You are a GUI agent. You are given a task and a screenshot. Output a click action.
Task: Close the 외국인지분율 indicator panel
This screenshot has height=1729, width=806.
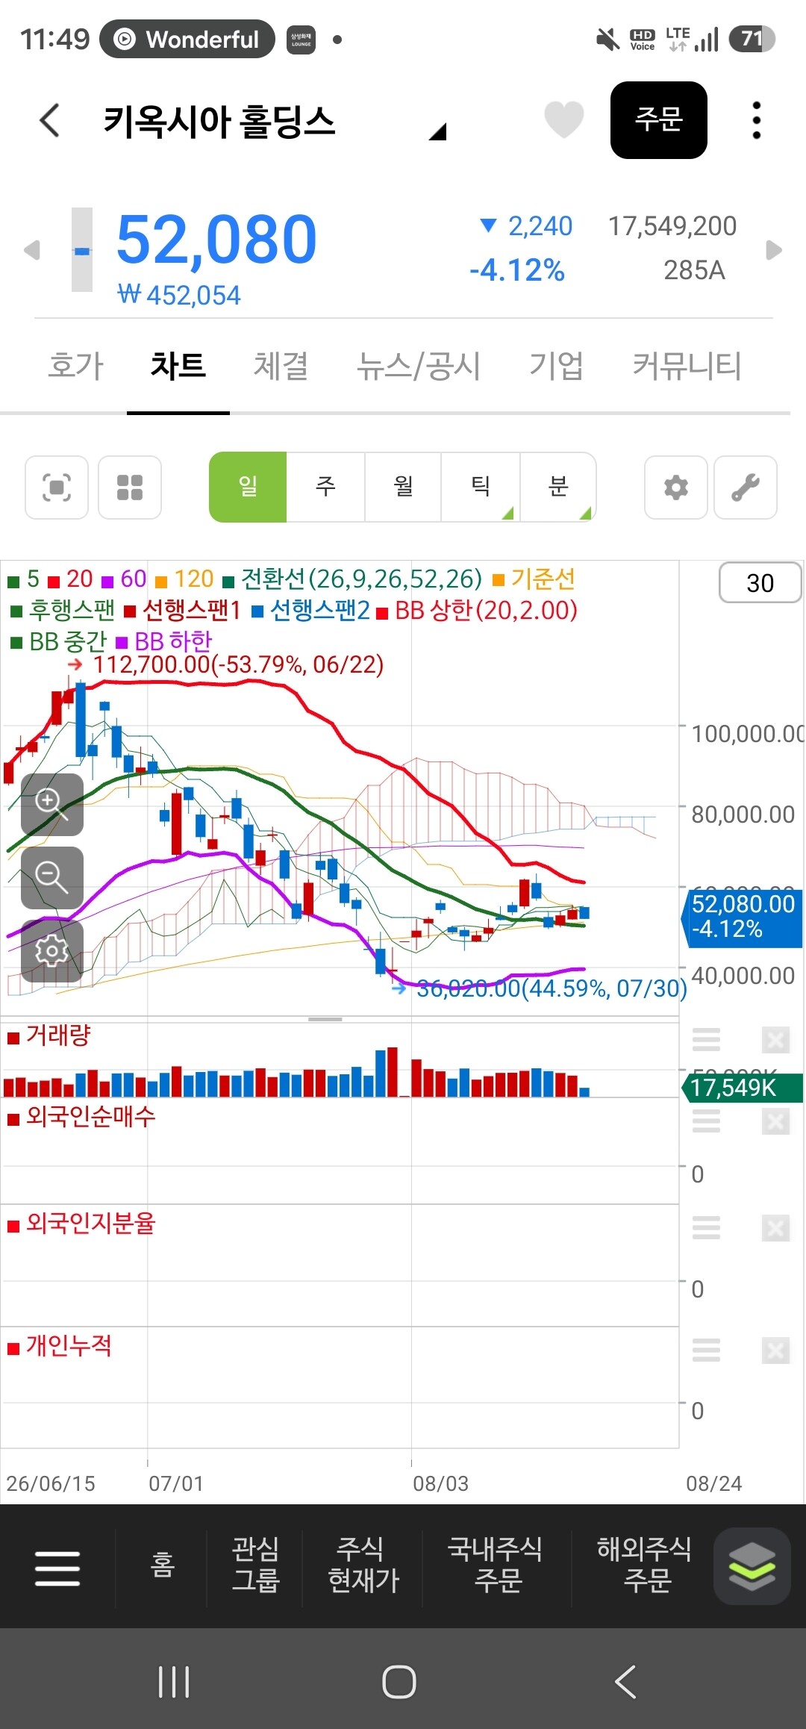point(776,1227)
